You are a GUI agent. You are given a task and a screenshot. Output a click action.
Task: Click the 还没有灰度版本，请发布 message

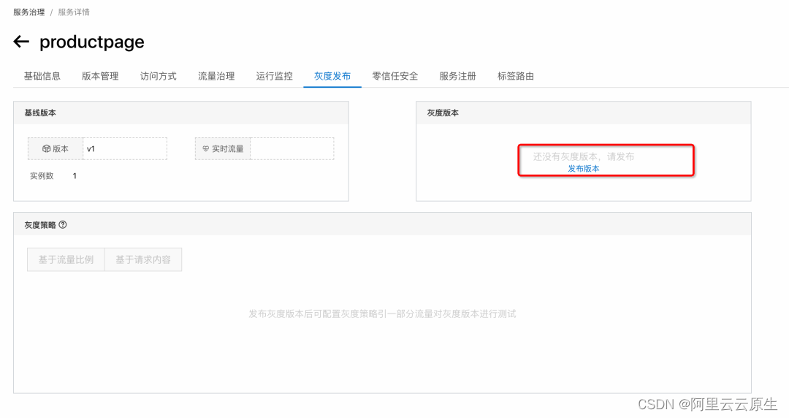click(x=584, y=156)
